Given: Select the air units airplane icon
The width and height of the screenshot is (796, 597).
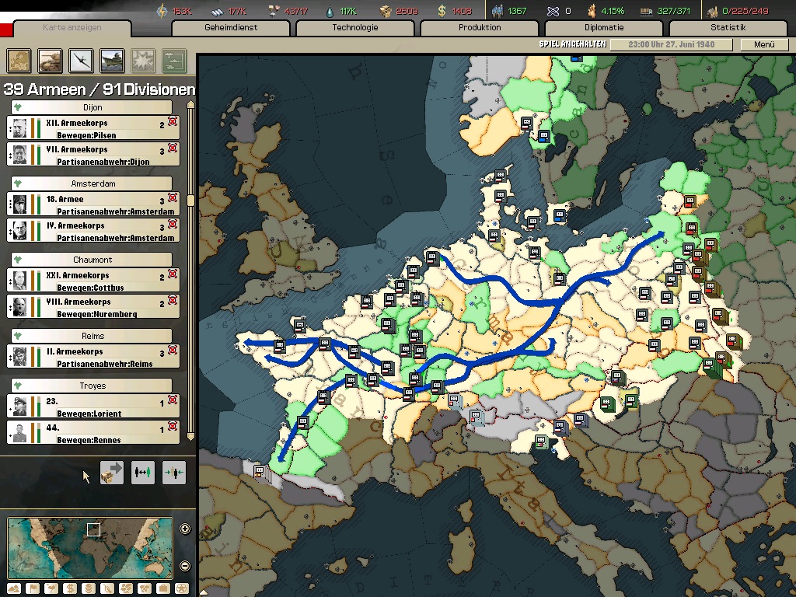Looking at the screenshot, I should pyautogui.click(x=81, y=60).
